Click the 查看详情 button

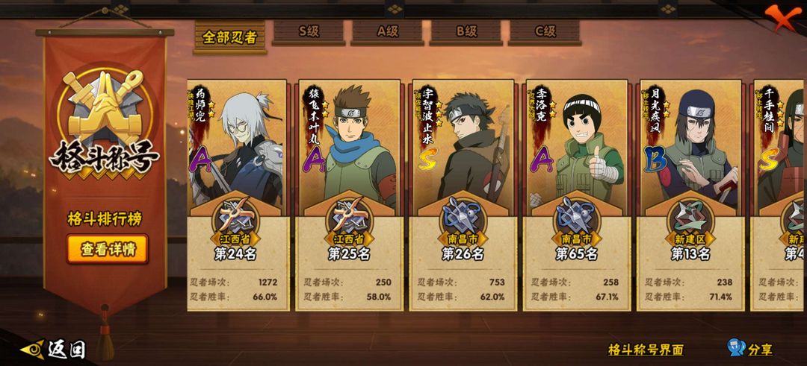pos(107,249)
